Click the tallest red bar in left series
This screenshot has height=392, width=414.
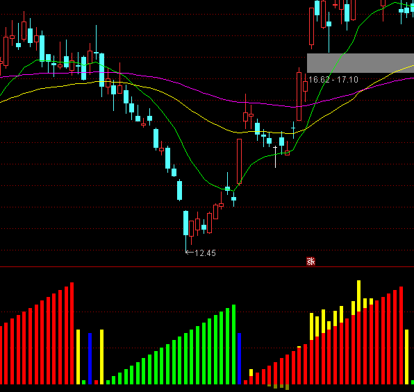(72, 333)
